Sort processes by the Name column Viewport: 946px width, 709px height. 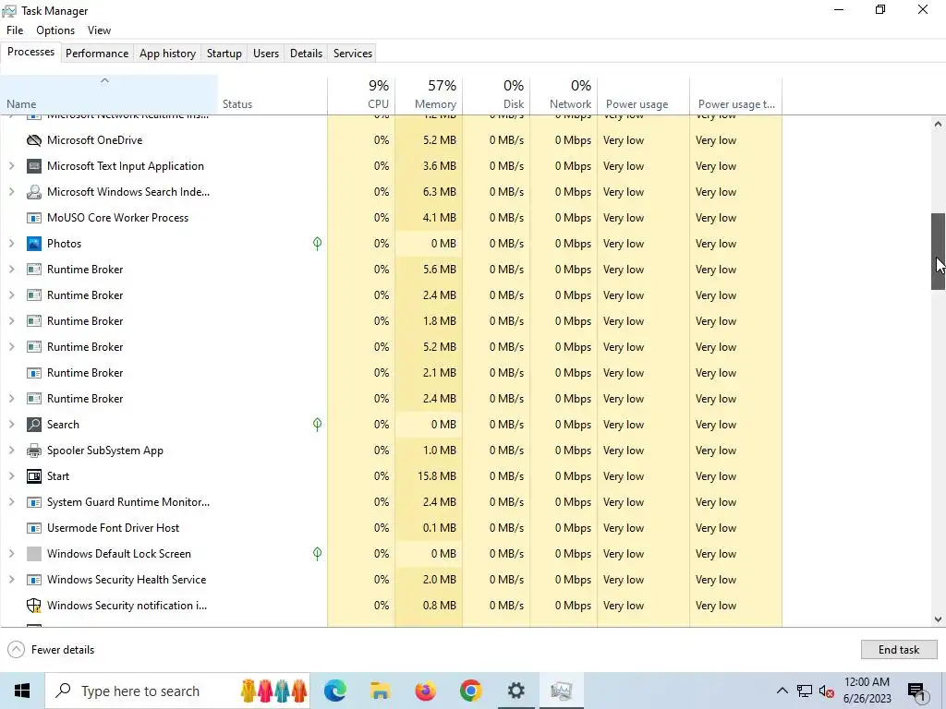point(109,95)
